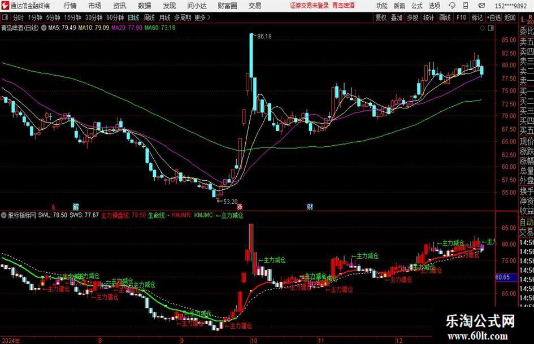534x344 pixels.
Task: Switch to the 30分钟 period tab
Action: coord(94,18)
